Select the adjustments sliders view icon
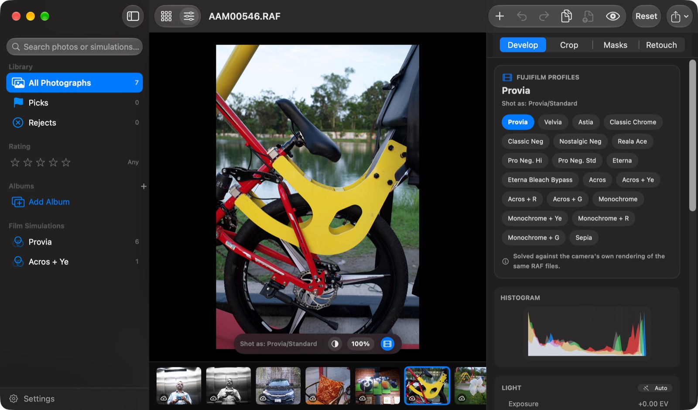This screenshot has width=698, height=410. pos(189,16)
